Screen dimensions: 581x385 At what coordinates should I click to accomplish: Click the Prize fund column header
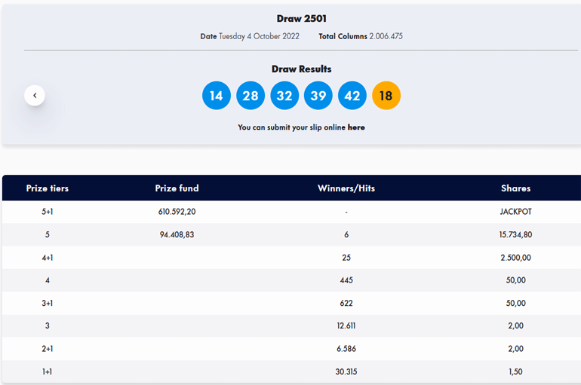(x=177, y=188)
